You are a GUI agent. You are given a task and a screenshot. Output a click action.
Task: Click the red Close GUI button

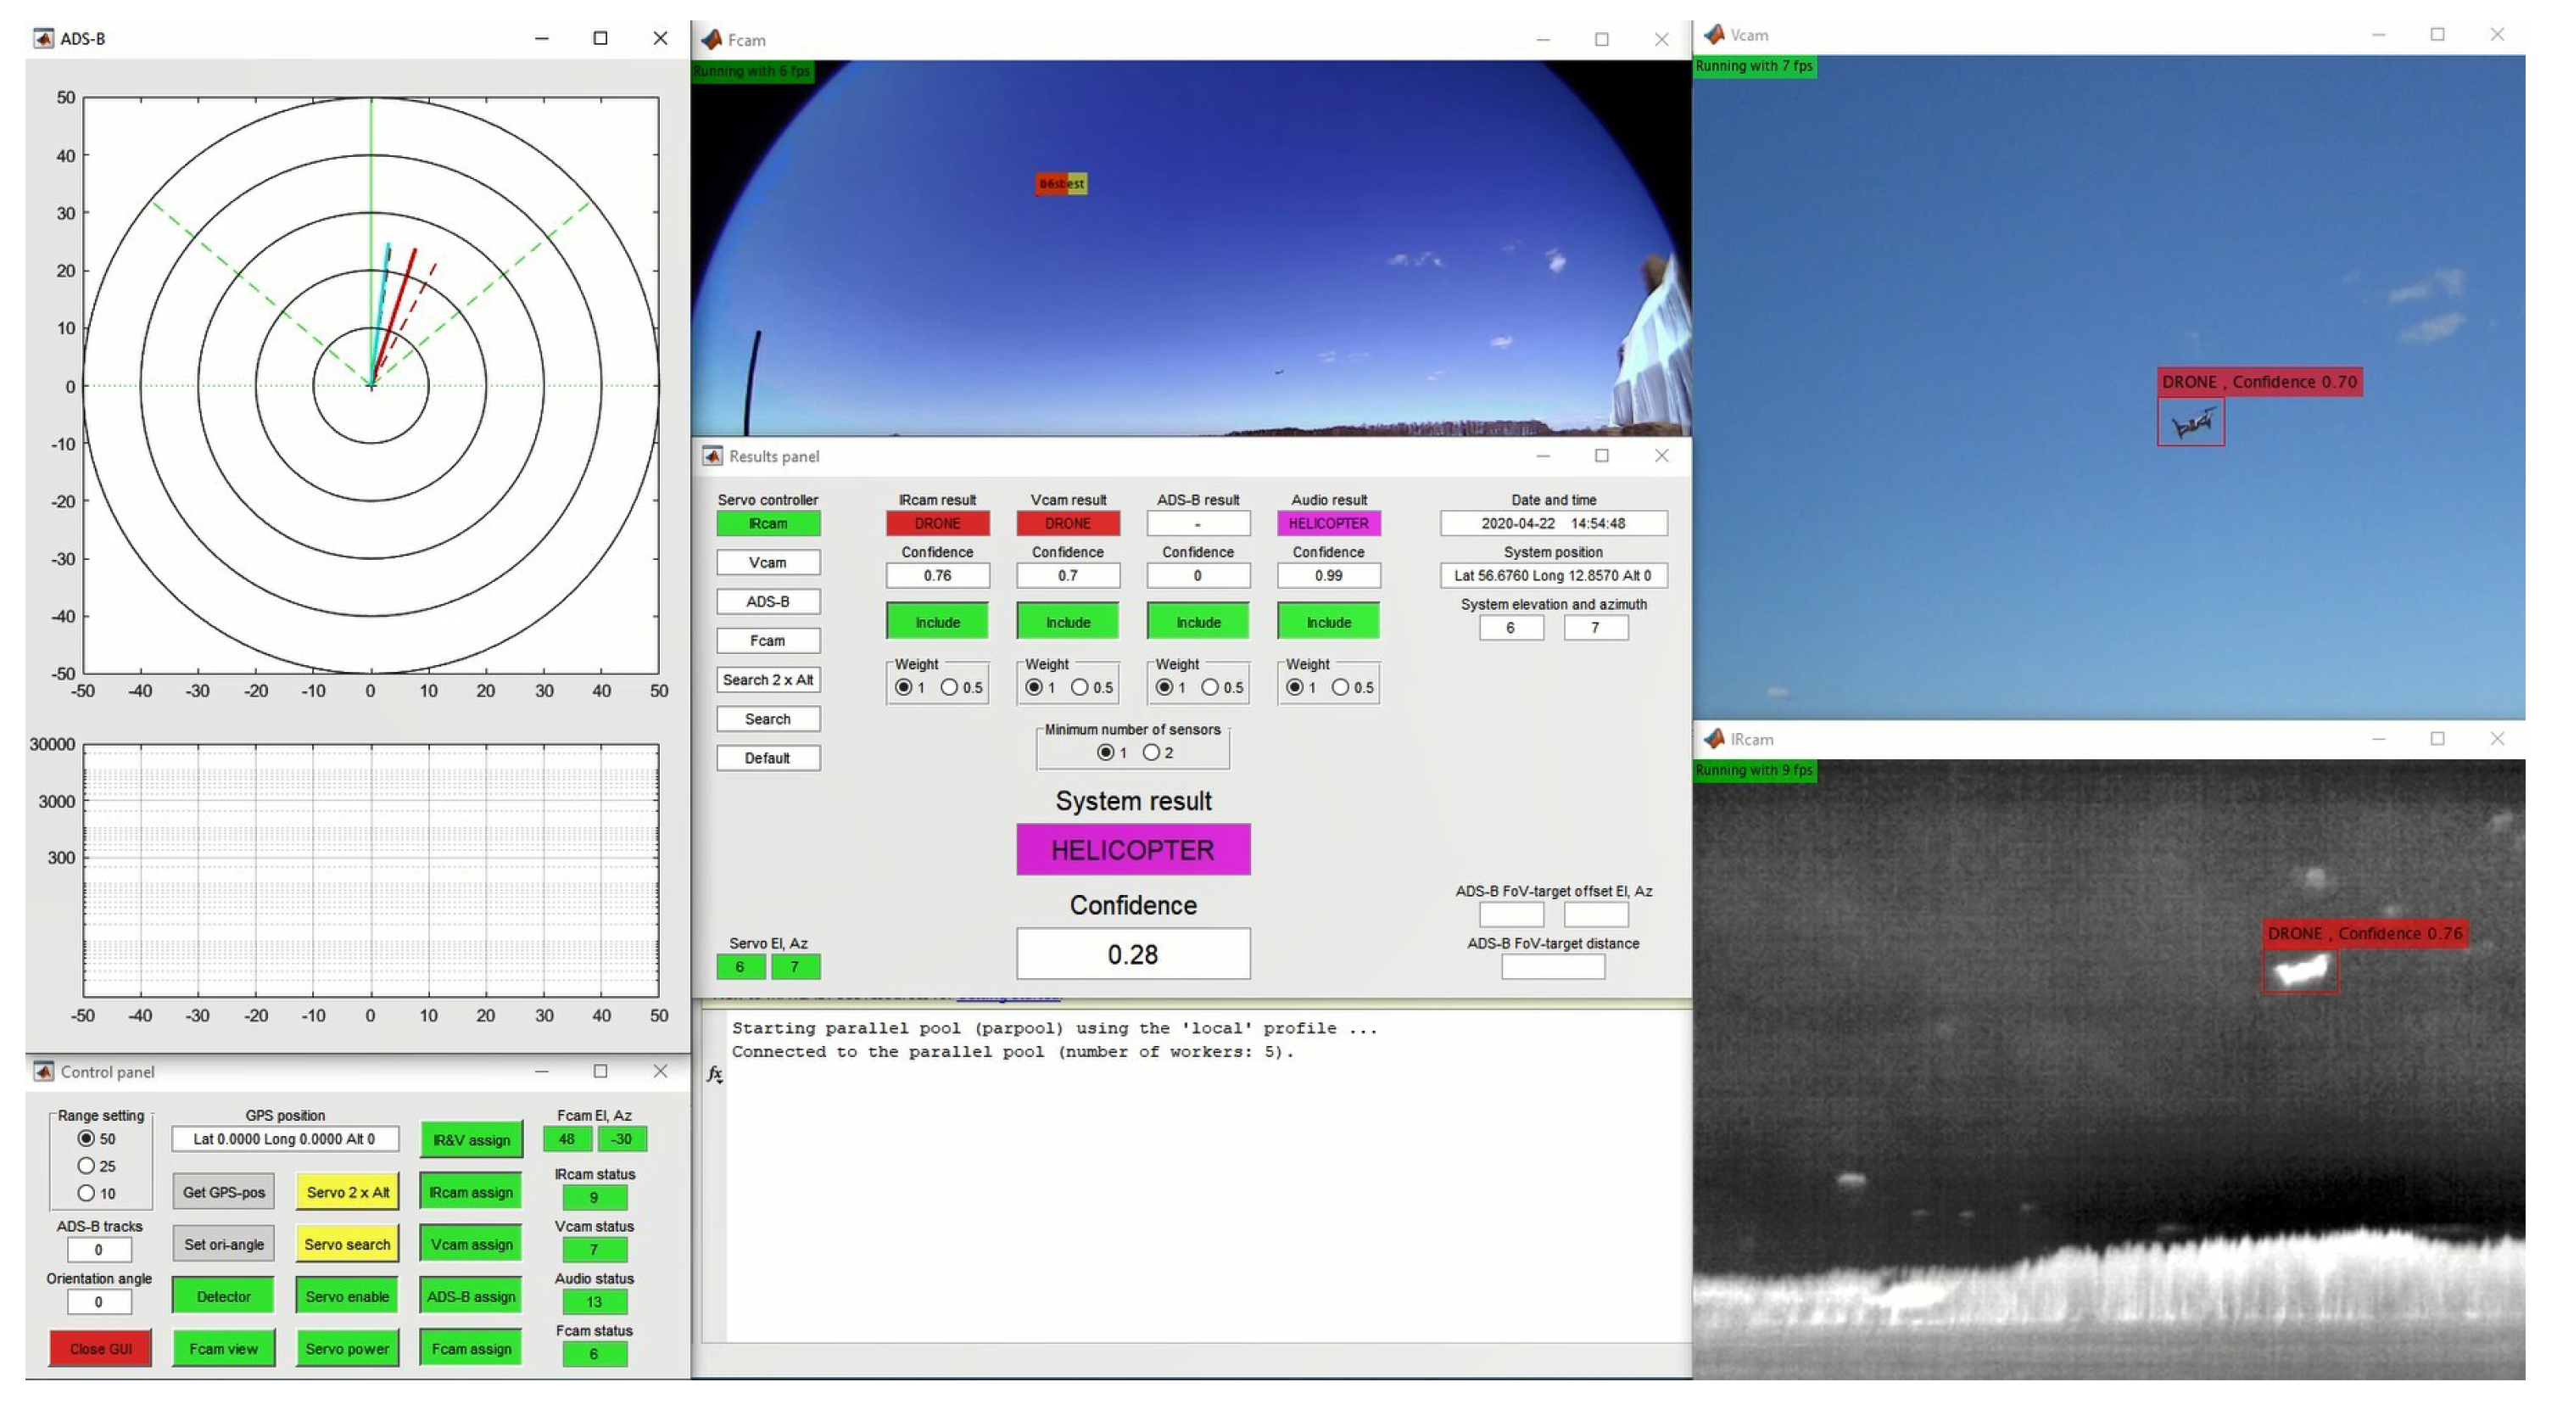[100, 1348]
